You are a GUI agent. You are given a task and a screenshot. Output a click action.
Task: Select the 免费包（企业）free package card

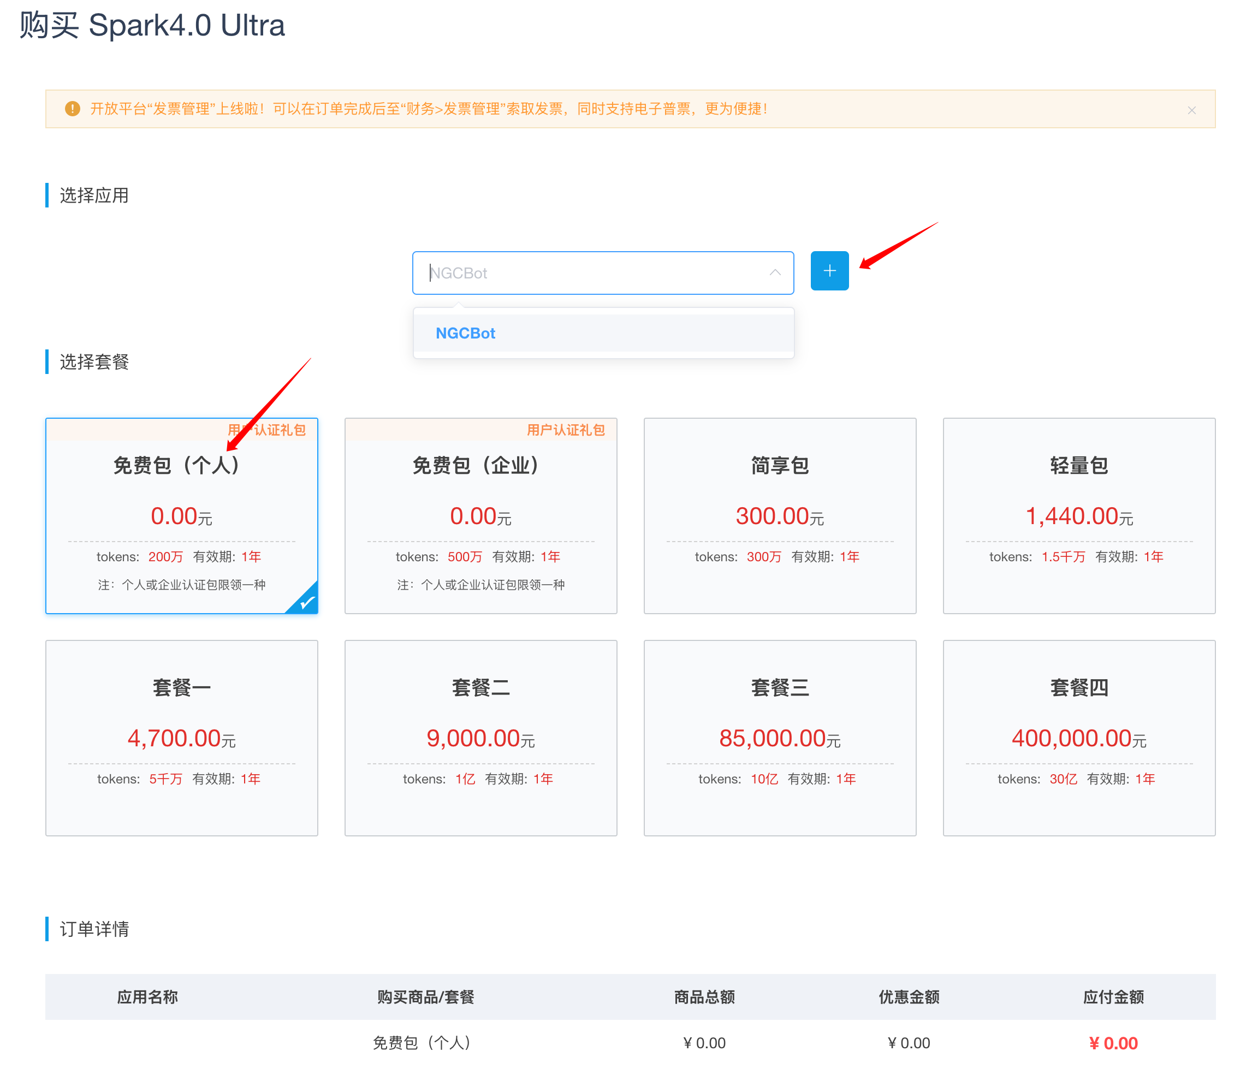pos(480,515)
